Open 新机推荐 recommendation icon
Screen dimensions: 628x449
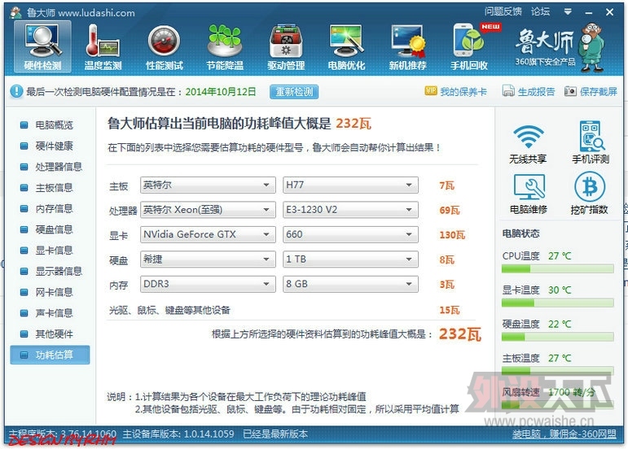pos(408,47)
